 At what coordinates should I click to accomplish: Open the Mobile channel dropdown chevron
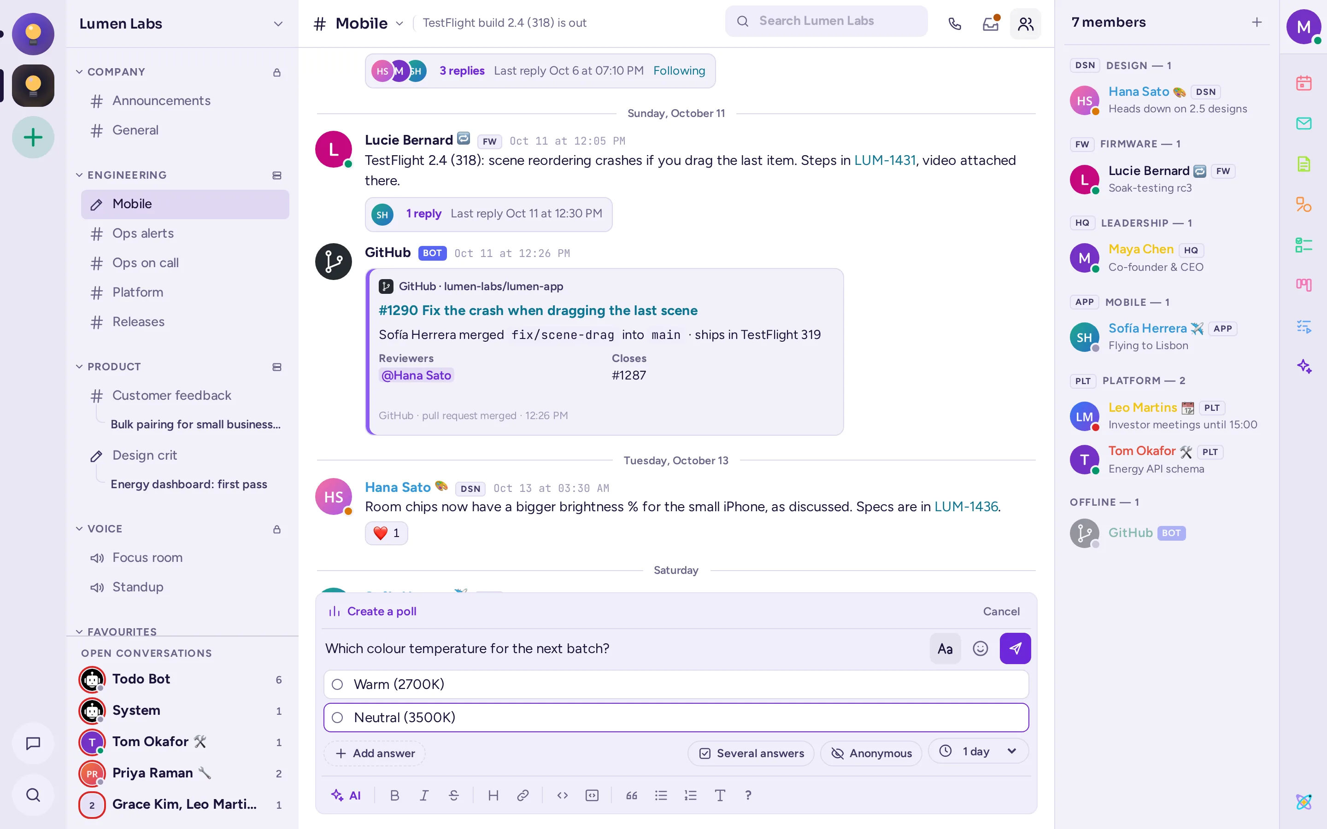coord(400,23)
